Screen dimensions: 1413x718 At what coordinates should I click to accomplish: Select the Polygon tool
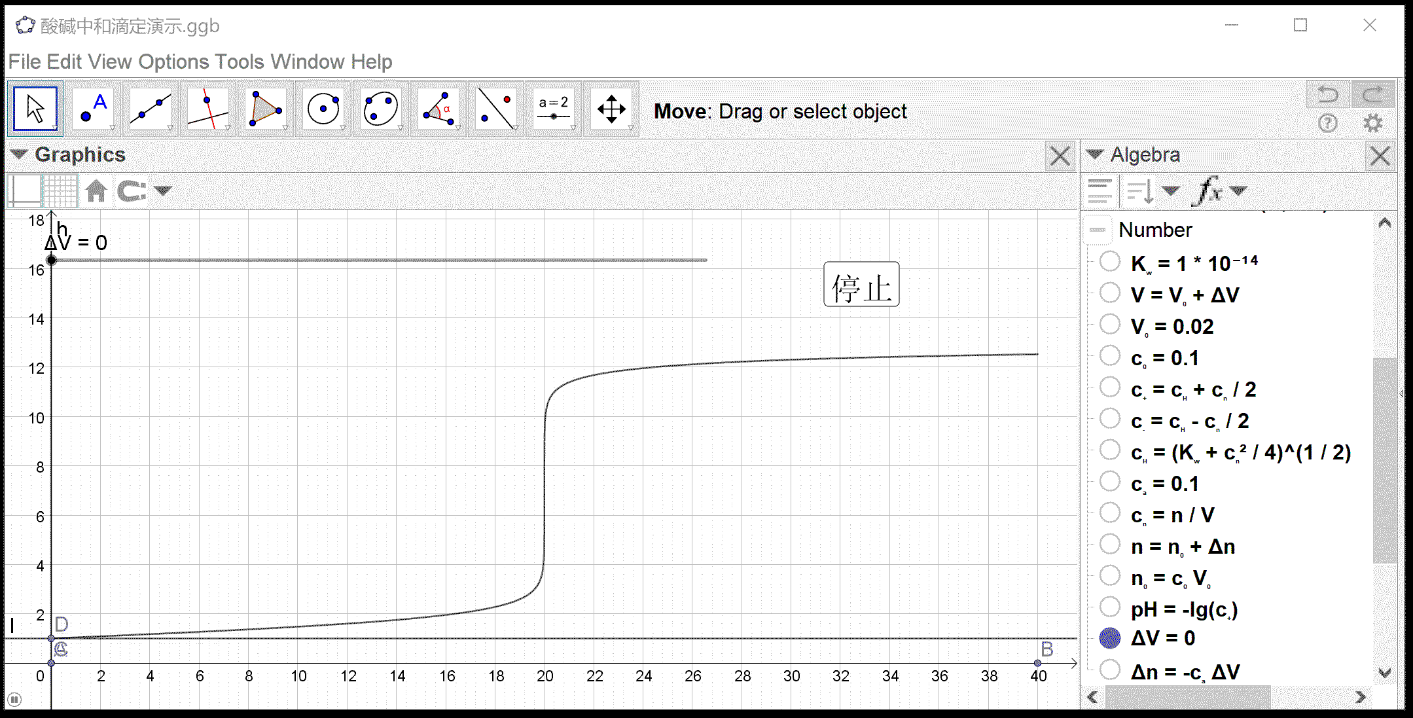(266, 109)
